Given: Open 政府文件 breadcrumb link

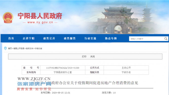Looking at the screenshot, I should coord(30,49).
